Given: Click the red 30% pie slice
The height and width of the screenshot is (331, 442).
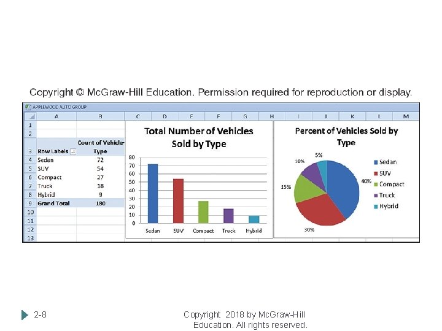Looking at the screenshot, I should [x=320, y=211].
